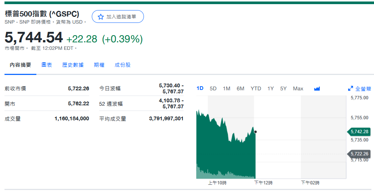Select the 6M chart range

point(240,89)
